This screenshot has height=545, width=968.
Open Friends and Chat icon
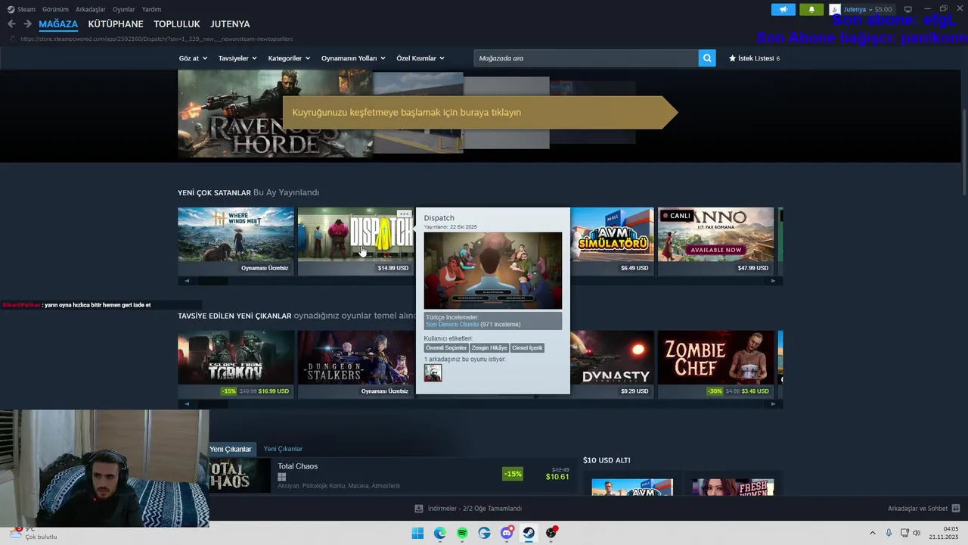click(956, 509)
